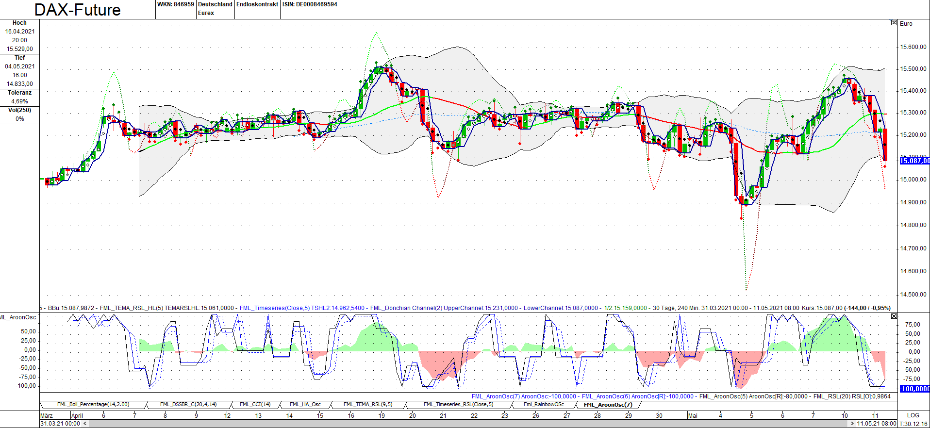This screenshot has height=428, width=930.
Task: Click the FML_AroonOsc(6) legend entry
Action: point(638,396)
